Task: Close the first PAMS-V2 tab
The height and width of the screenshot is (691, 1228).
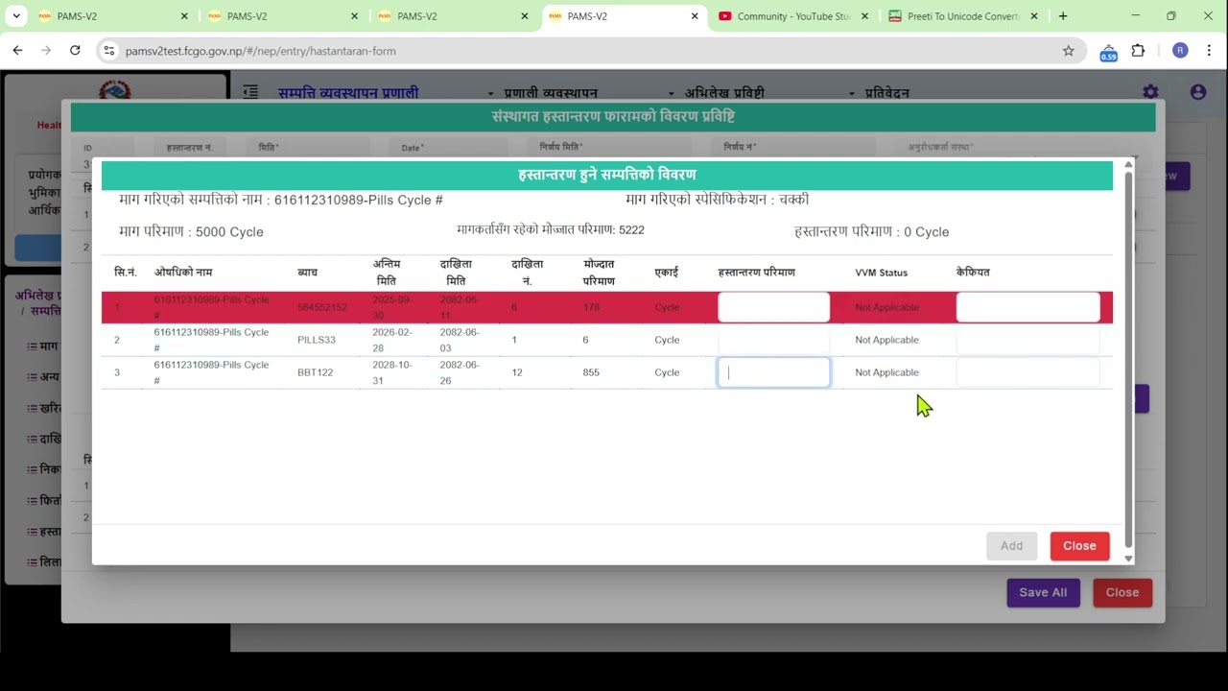Action: (184, 16)
